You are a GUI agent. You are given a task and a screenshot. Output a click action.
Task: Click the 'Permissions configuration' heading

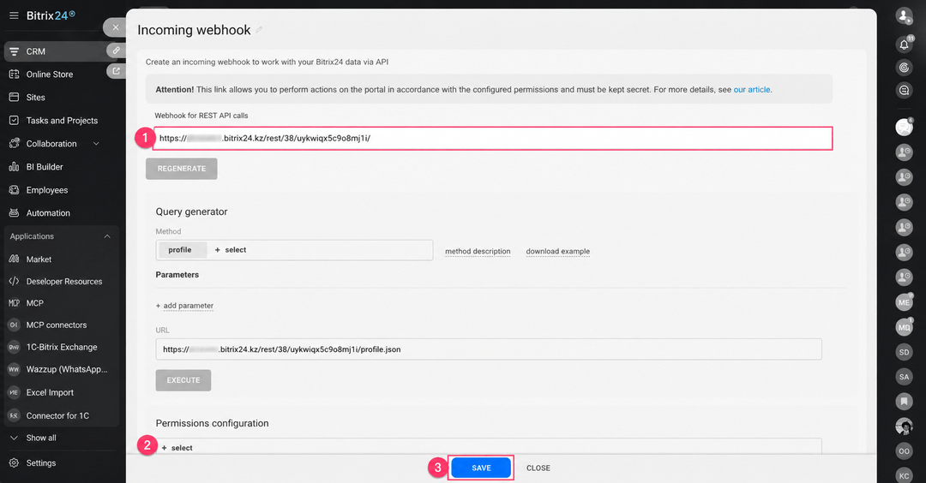pyautogui.click(x=212, y=423)
